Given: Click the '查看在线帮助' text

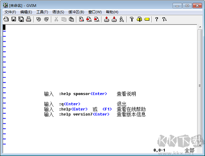Looking at the screenshot, I should 131,109.
